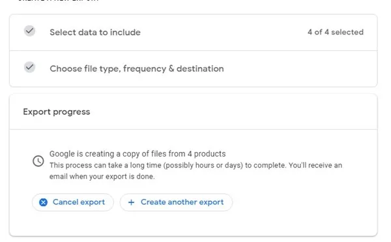Screen dimensions: 391x242
Task: Click the blue X icon on Cancel export
Action: [x=43, y=202]
